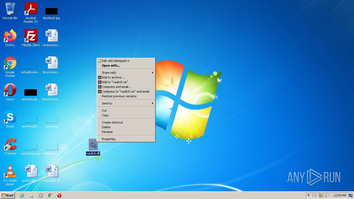This screenshot has width=354, height=199.
Task: Launch Chrome from the taskbar
Action: click(x=50, y=195)
